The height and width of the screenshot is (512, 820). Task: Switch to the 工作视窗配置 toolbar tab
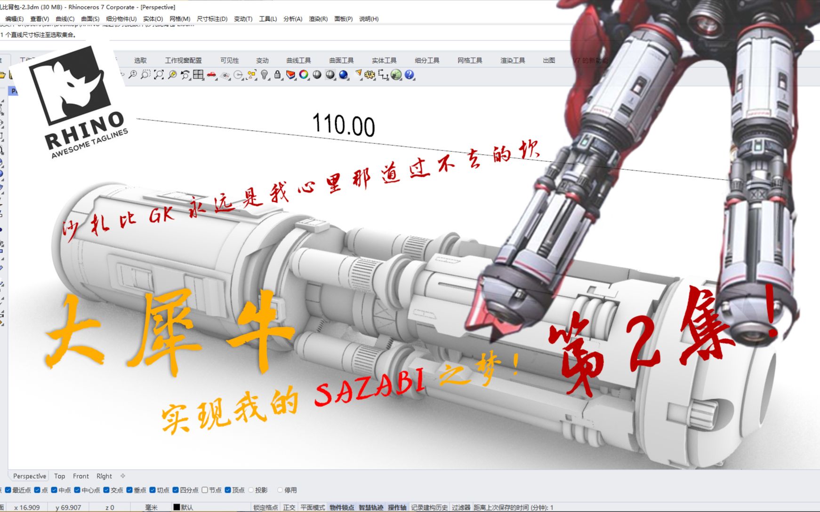pyautogui.click(x=183, y=60)
